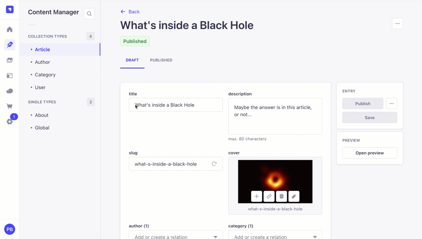The width and height of the screenshot is (422, 239).
Task: Open the header more actions ellipsis
Action: pyautogui.click(x=397, y=23)
